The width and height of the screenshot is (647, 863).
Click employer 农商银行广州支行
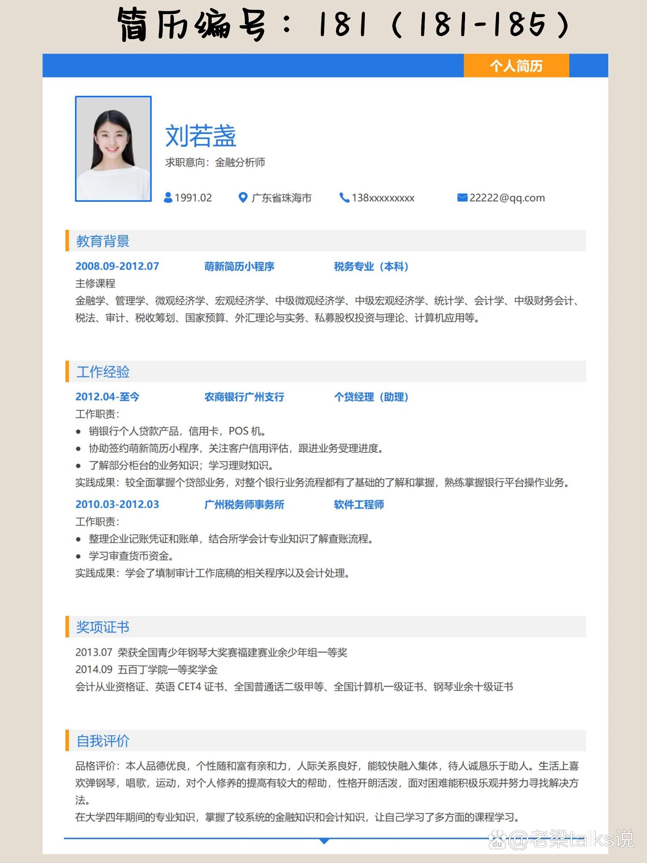pyautogui.click(x=244, y=397)
